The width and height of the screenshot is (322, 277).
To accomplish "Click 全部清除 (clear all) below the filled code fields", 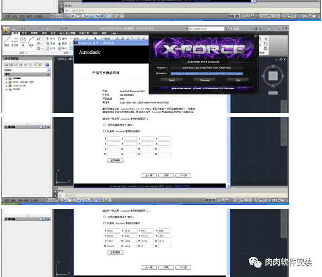I will (x=115, y=253).
